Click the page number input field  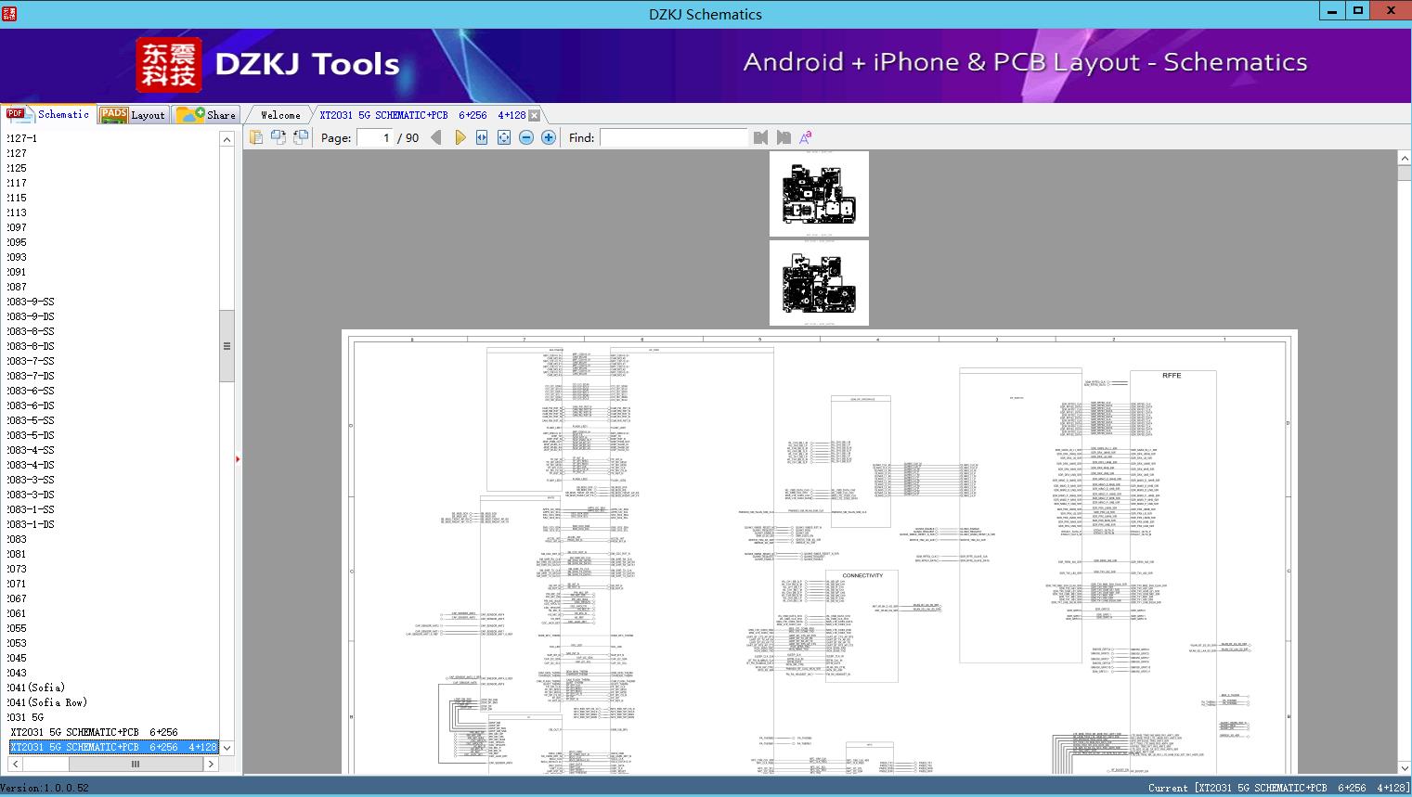coord(375,137)
